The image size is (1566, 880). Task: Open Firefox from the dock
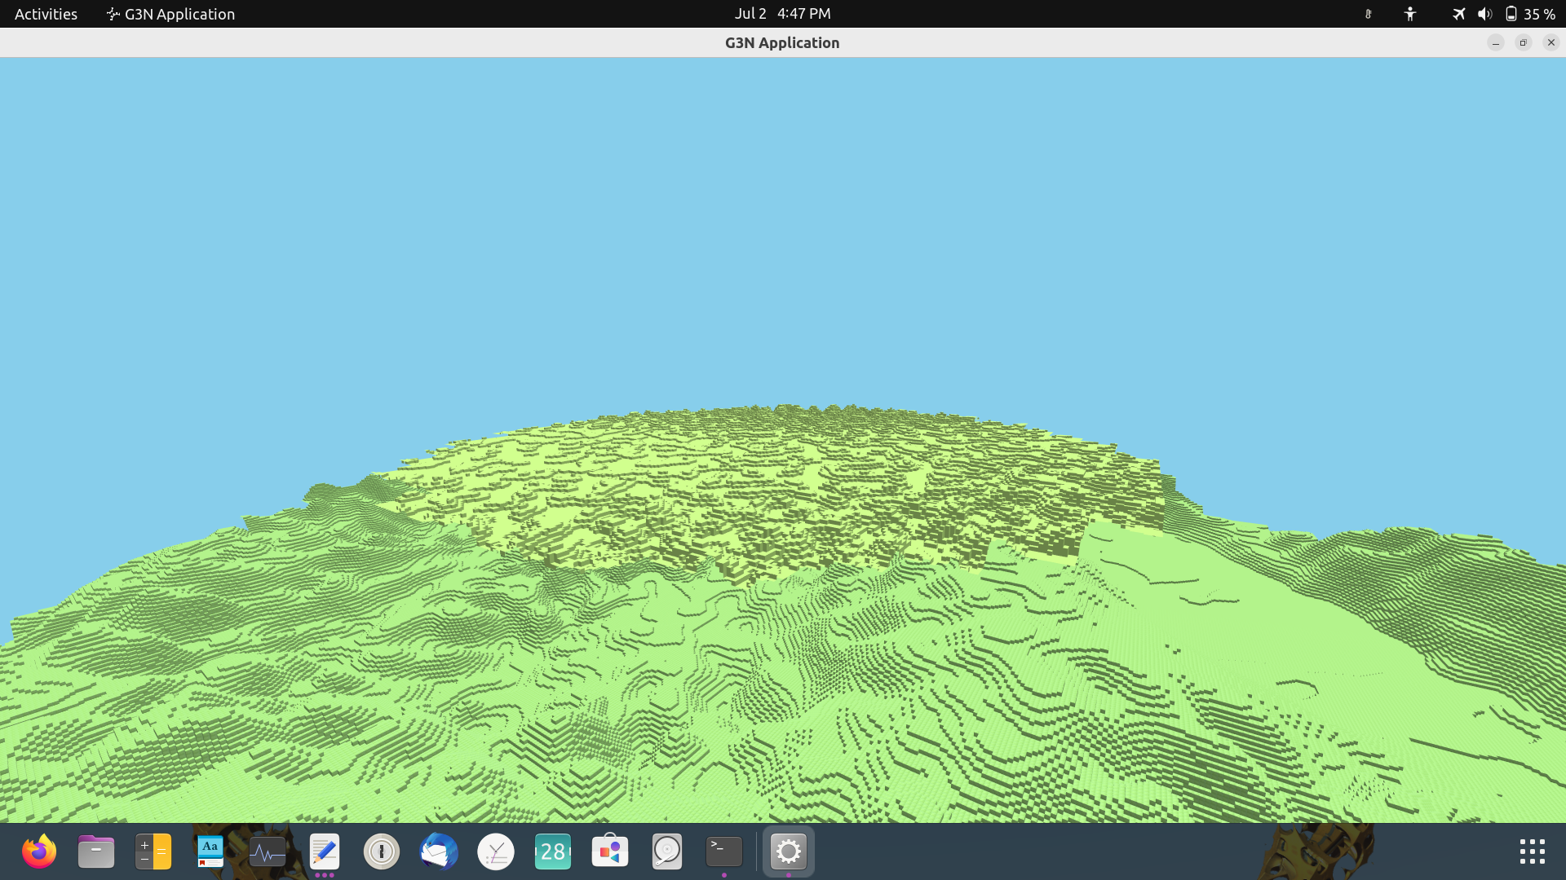(x=39, y=852)
